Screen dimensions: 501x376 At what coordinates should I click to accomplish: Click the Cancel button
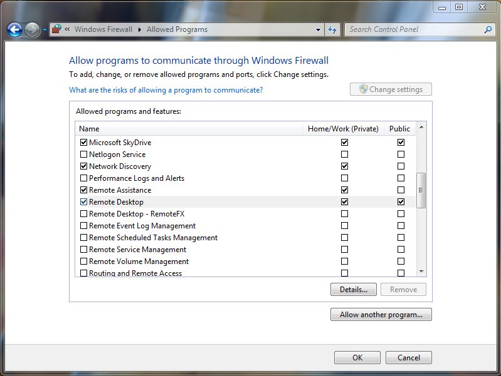click(409, 357)
